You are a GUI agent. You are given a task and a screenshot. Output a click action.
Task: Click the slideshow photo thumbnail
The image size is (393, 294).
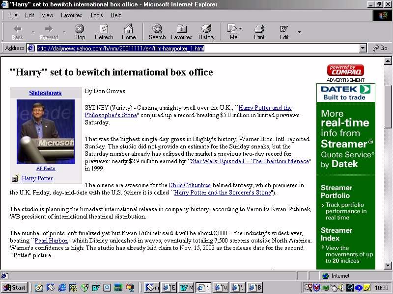46,132
